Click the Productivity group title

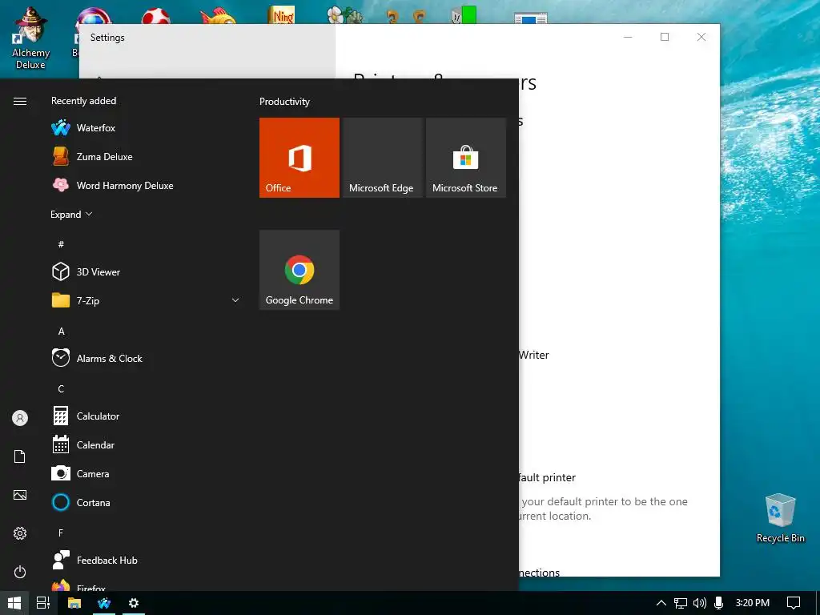tap(284, 102)
